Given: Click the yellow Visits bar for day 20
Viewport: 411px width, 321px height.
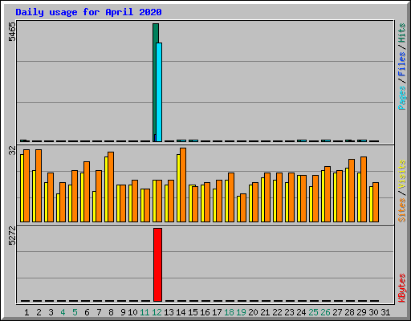Looking at the screenshot, I should coord(250,203).
